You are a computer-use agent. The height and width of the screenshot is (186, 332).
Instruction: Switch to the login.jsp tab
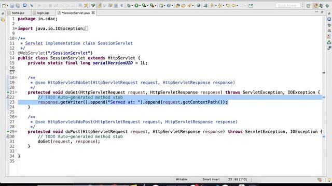[43, 13]
